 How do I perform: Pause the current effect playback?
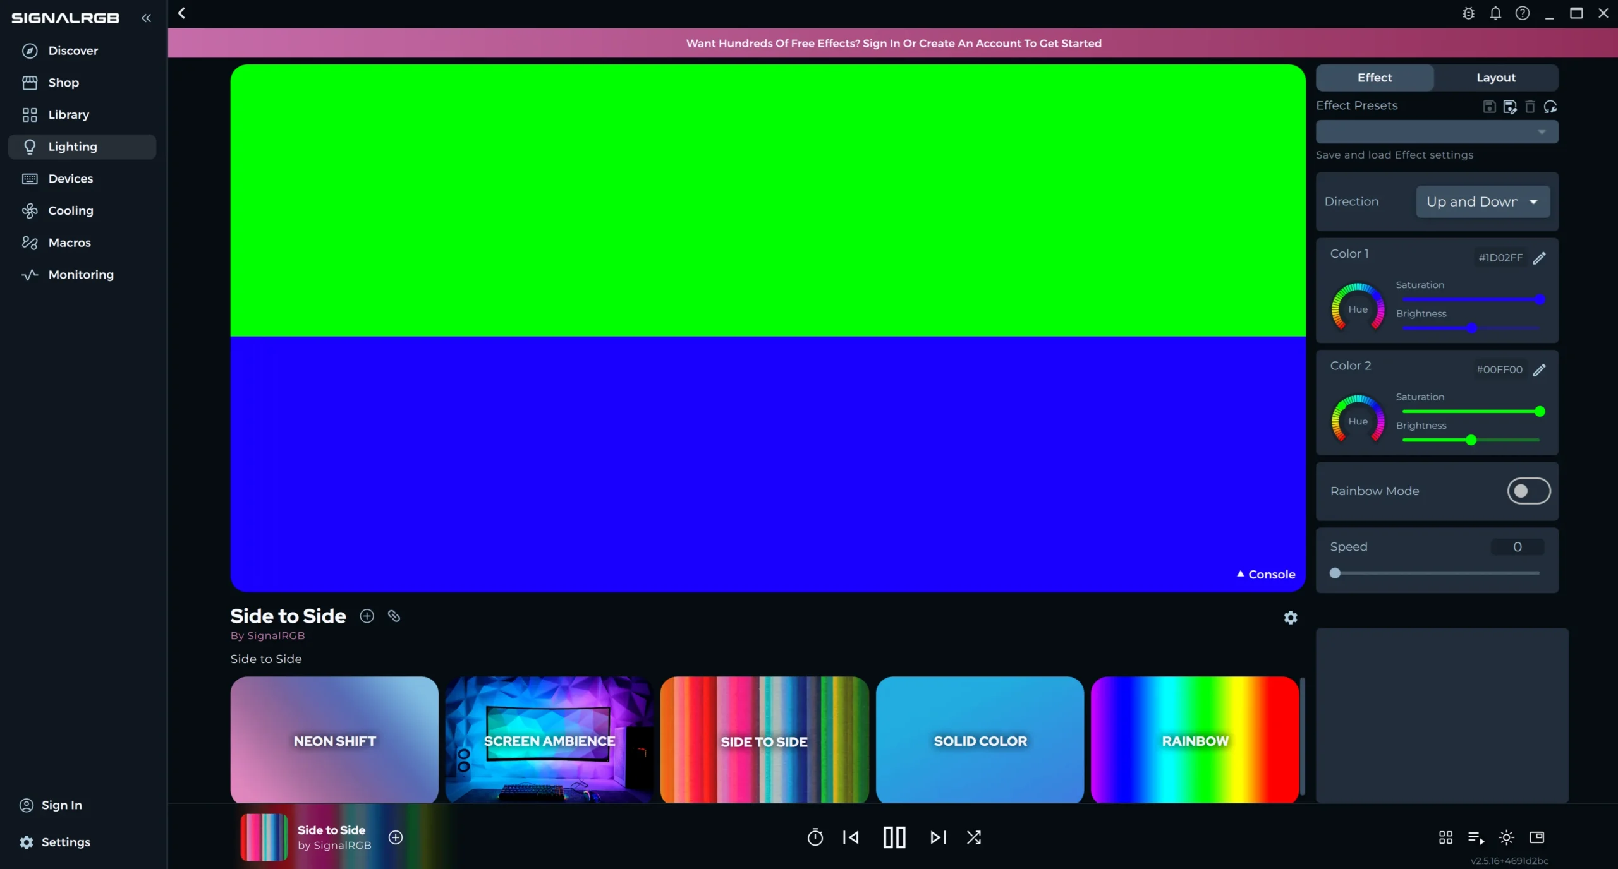(x=894, y=837)
